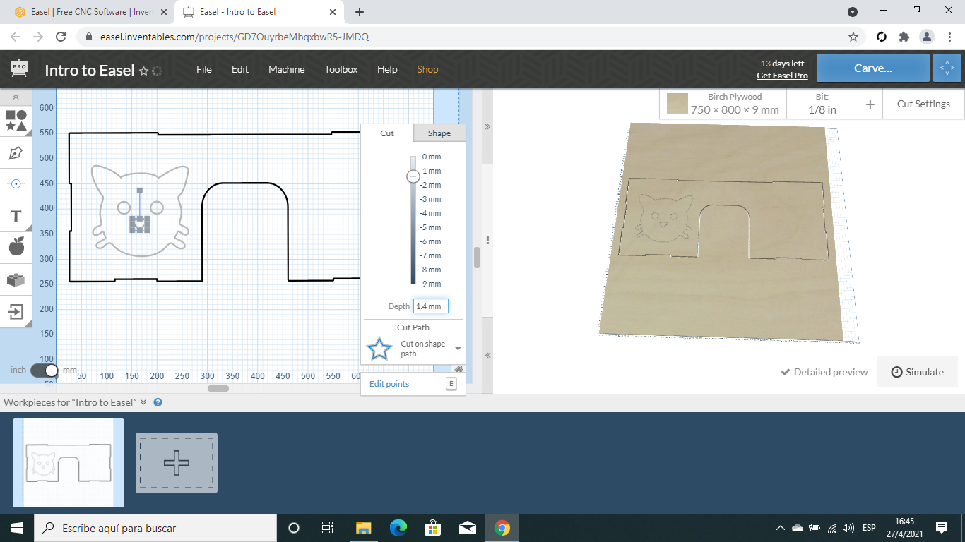Open the icon library apple tool
The width and height of the screenshot is (965, 542).
tap(16, 247)
